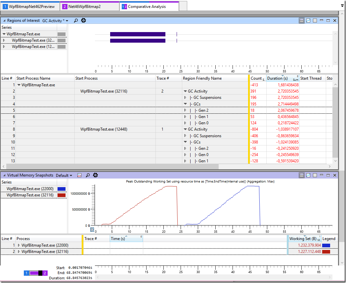Show table only view in Virtual Memory Snapshots
Screen dimensions: 346x283
pos(315,175)
